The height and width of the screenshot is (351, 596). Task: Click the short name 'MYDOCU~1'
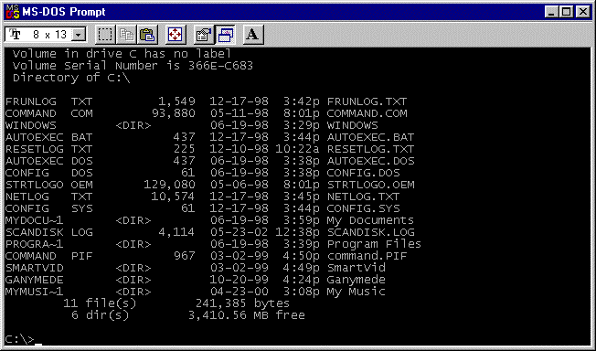coord(34,220)
